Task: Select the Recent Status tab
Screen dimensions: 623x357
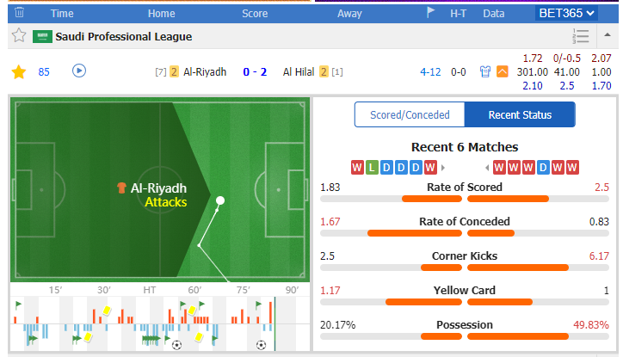Action: 520,114
